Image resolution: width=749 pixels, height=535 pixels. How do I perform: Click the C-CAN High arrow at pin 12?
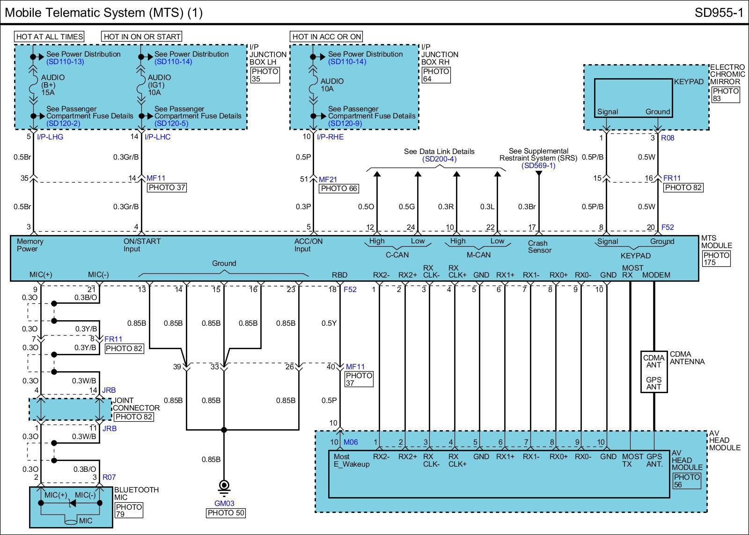377,175
